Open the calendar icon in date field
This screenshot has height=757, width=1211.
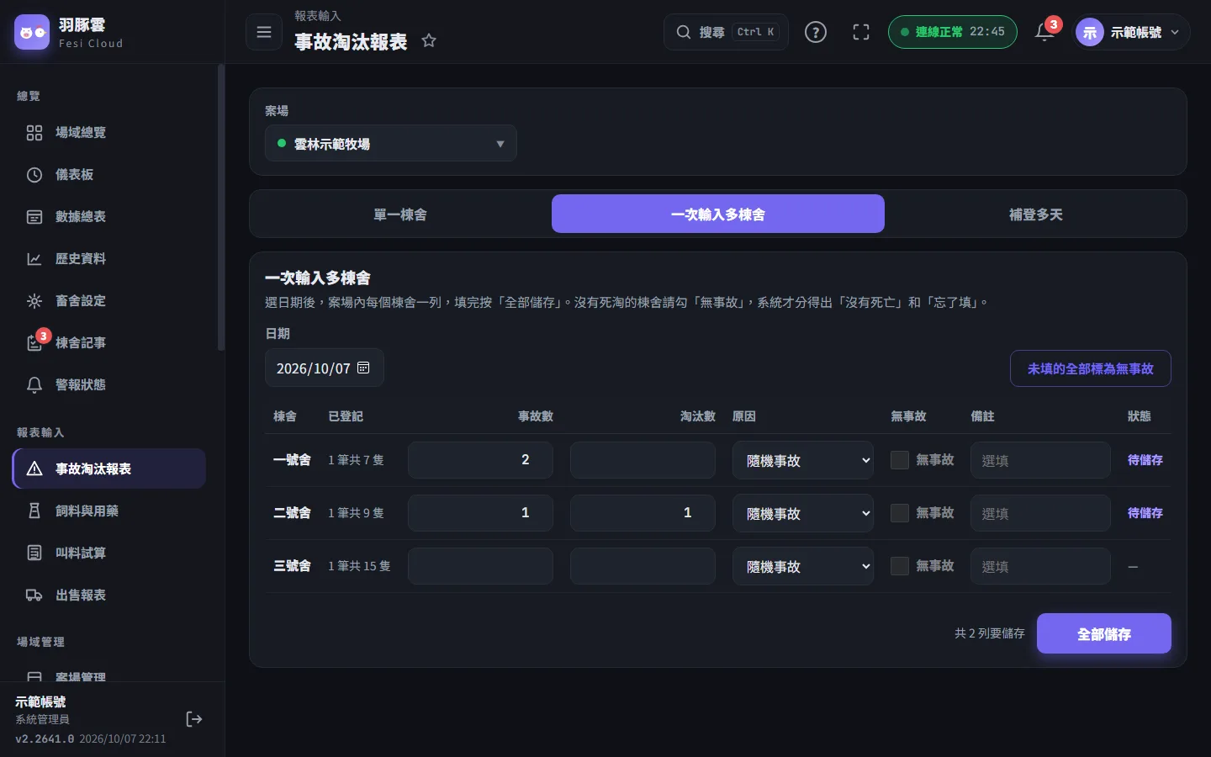click(x=363, y=368)
